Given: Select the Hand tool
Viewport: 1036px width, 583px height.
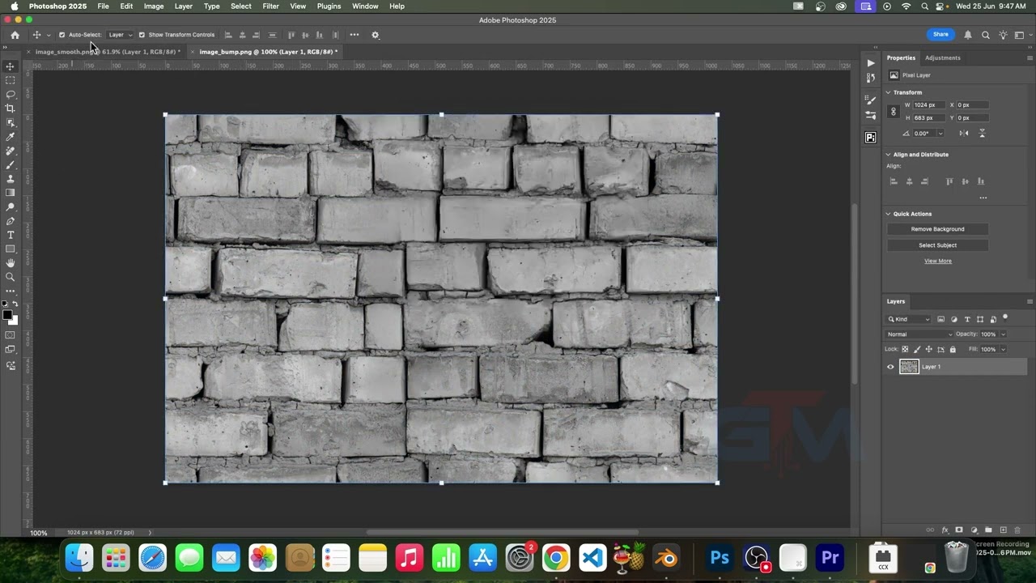Looking at the screenshot, I should tap(11, 263).
